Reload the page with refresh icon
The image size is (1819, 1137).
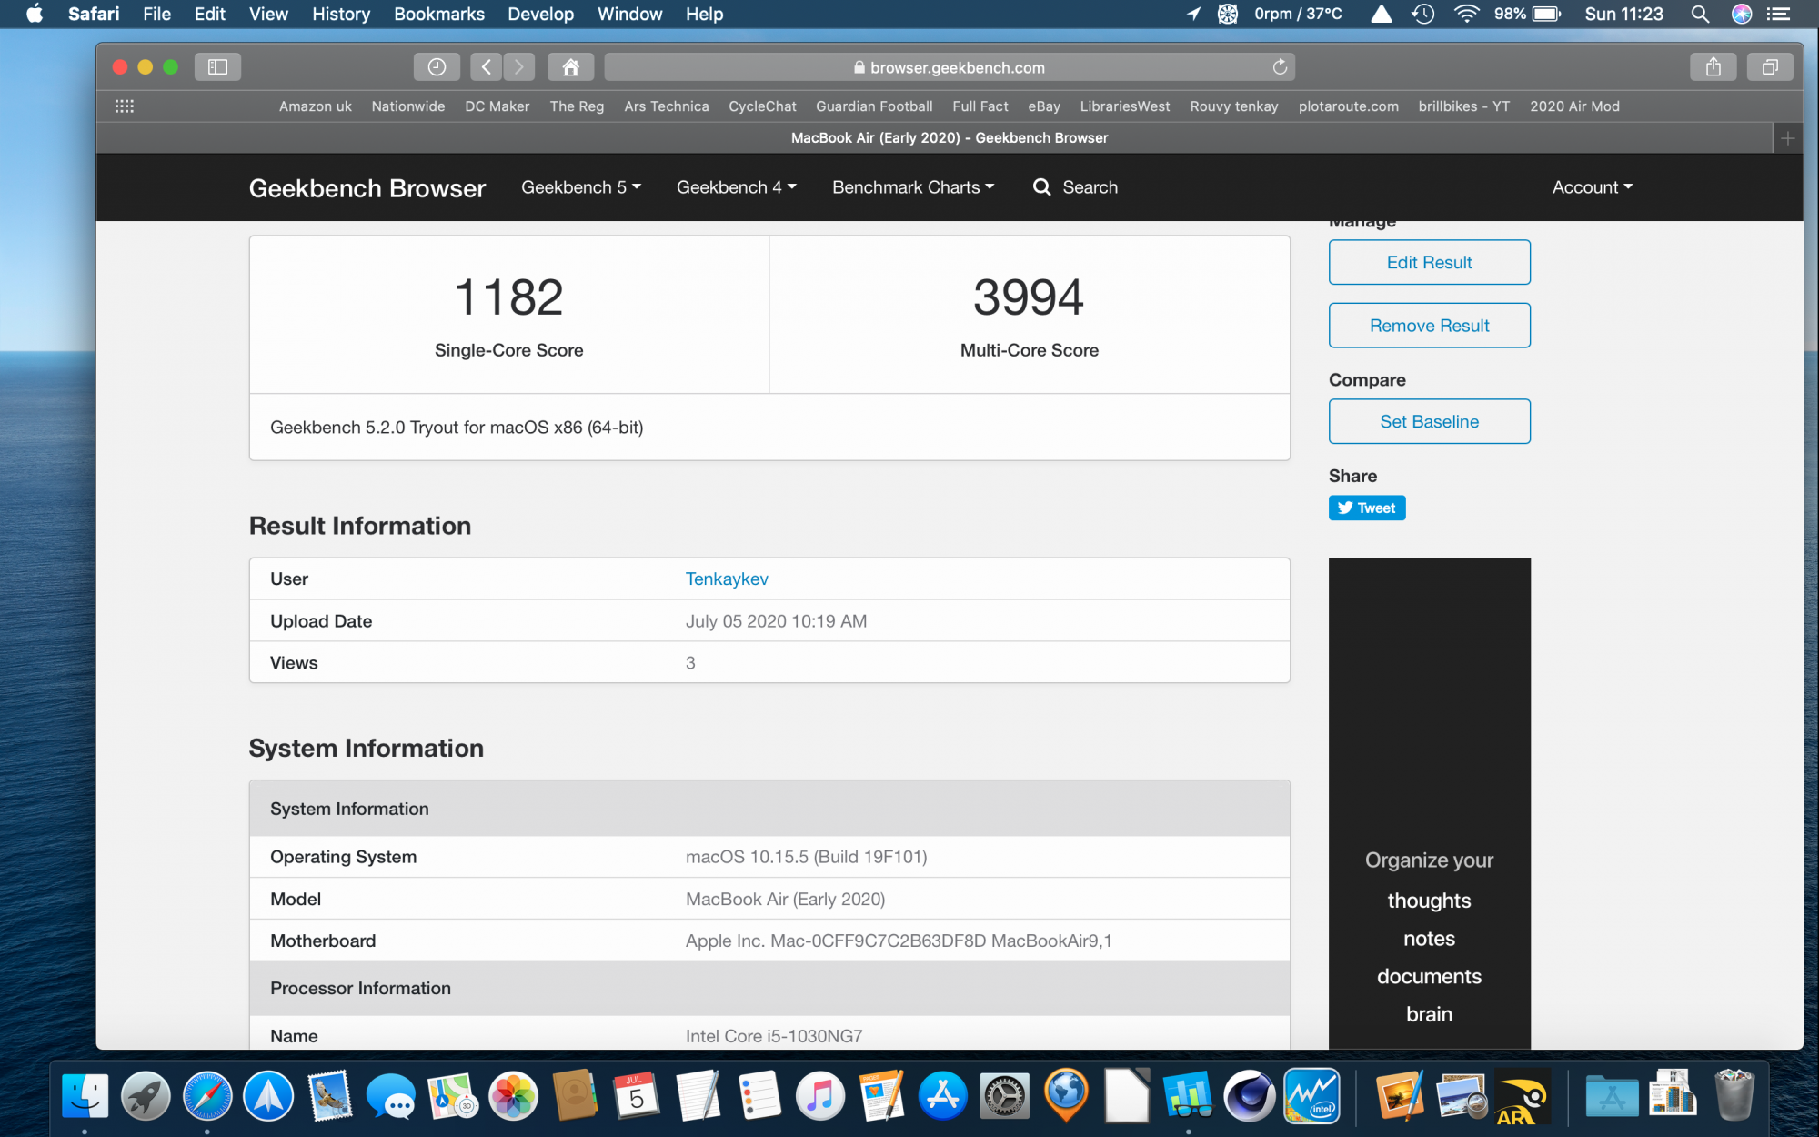1280,67
